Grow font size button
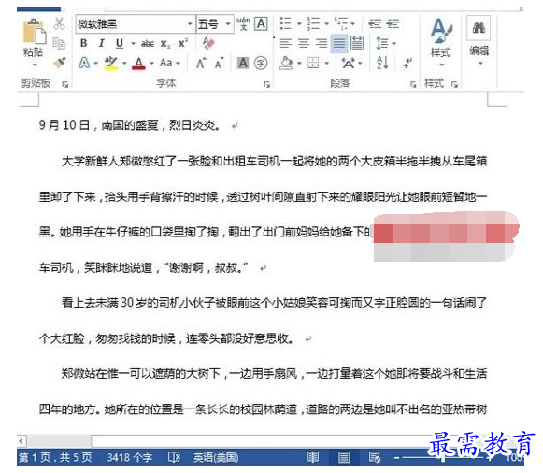Screen dimensions: 543x473 pyautogui.click(x=201, y=64)
